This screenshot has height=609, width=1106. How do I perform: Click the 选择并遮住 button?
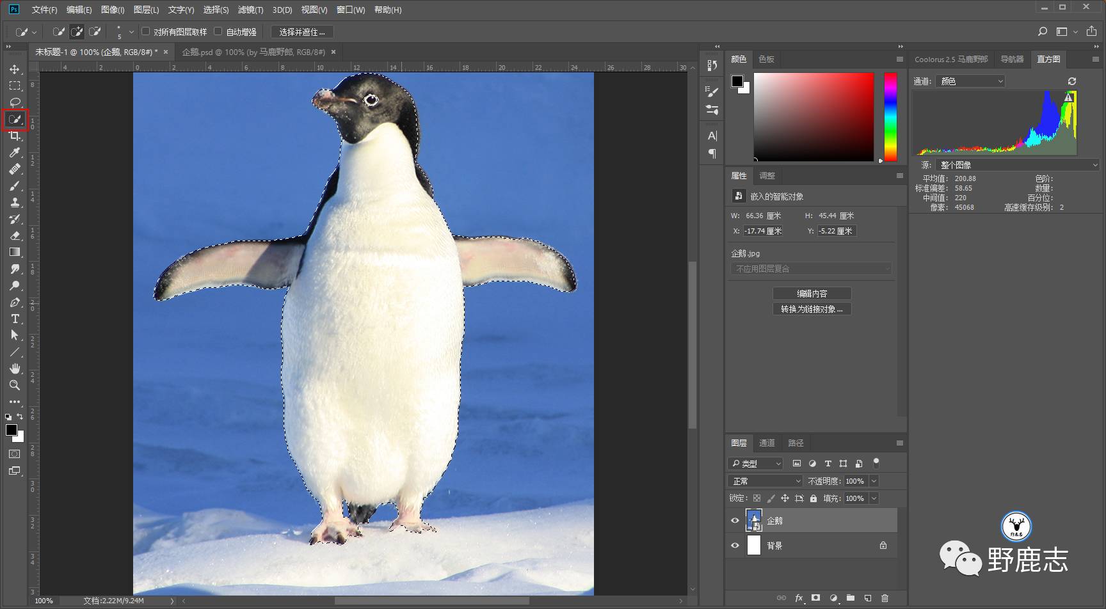[x=301, y=32]
